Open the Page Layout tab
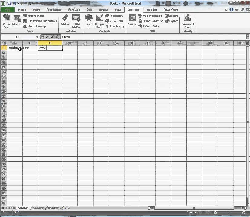Image resolution: width=250 pixels, height=217 pixels. click(54, 10)
